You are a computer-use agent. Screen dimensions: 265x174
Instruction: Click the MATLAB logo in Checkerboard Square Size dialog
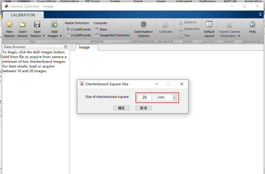pyautogui.click(x=82, y=84)
